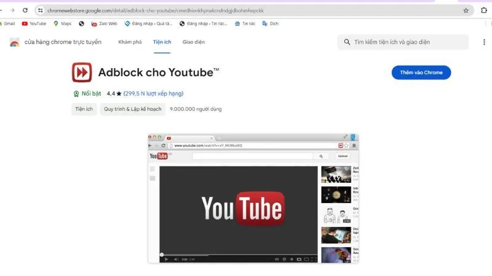This screenshot has width=492, height=276.
Task: Open the Maps bookmark
Action: (x=63, y=23)
